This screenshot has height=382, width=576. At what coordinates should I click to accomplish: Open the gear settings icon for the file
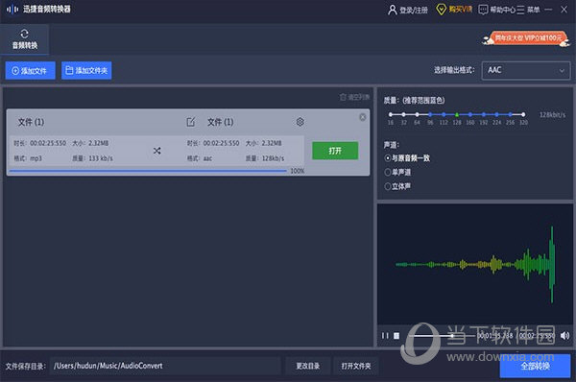tap(300, 122)
